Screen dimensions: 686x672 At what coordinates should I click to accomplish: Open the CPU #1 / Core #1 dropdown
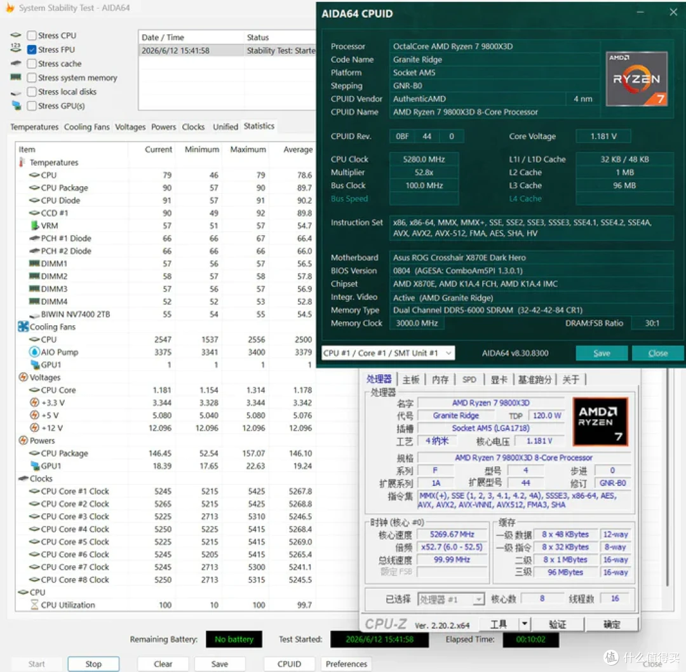pos(388,353)
